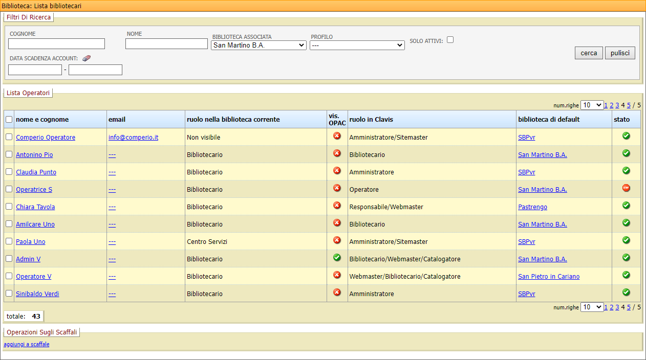Viewport: 646px width, 360px height.
Task: Go to page 5 in top pagination
Action: (629, 105)
